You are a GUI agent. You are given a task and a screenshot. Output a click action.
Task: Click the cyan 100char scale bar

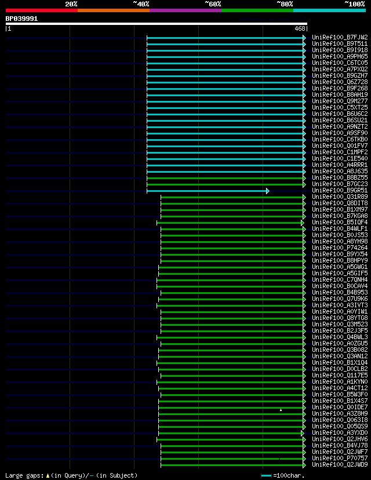pos(266,476)
